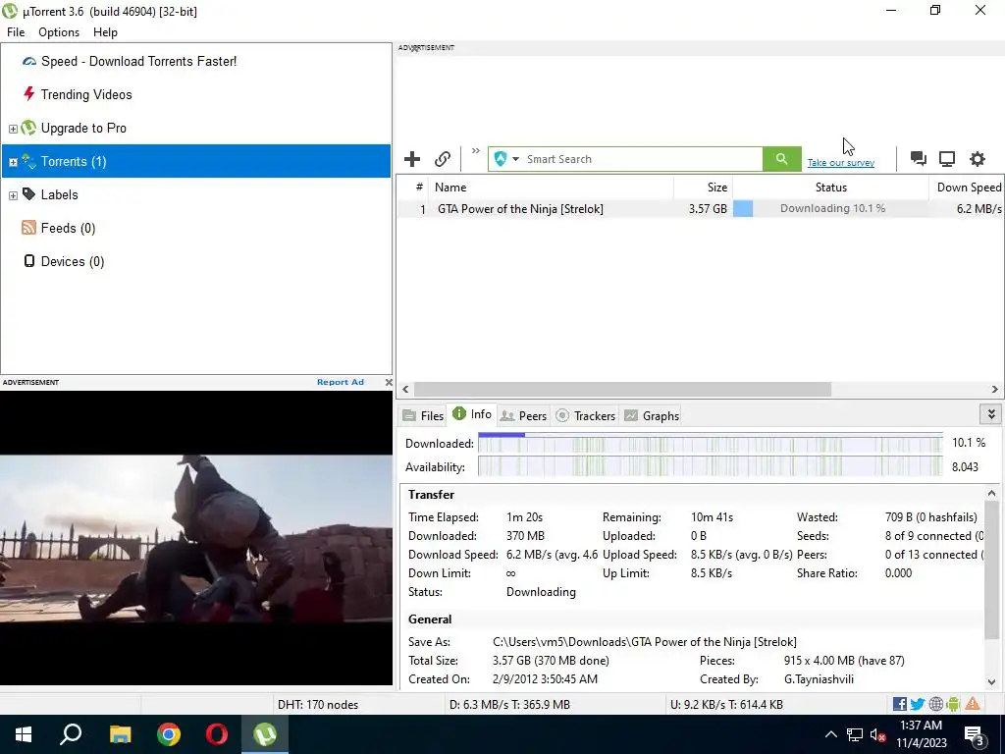Switch to the Files tab
The height and width of the screenshot is (754, 1005).
coord(423,415)
